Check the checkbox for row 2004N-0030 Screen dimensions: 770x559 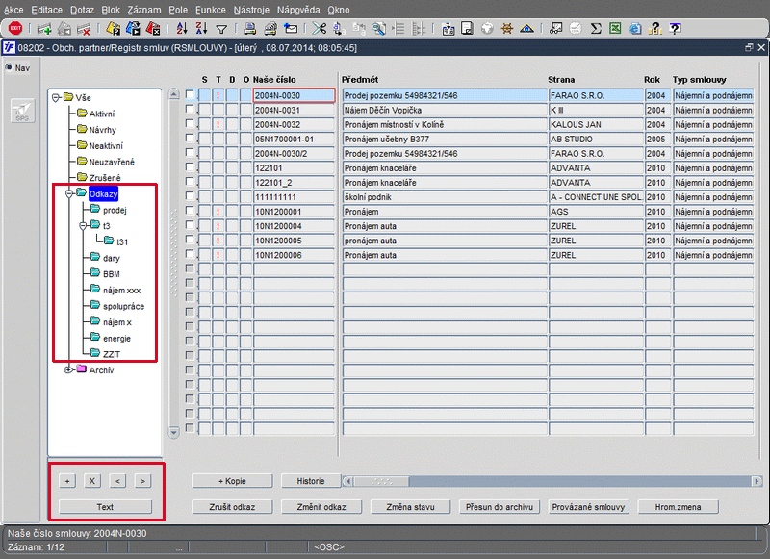190,94
